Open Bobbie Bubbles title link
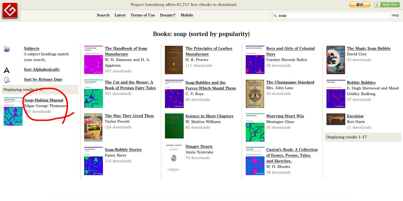This screenshot has height=201, width=403. (x=361, y=82)
